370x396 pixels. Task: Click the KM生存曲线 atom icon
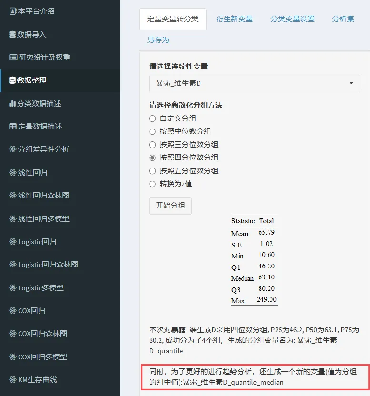point(13,380)
